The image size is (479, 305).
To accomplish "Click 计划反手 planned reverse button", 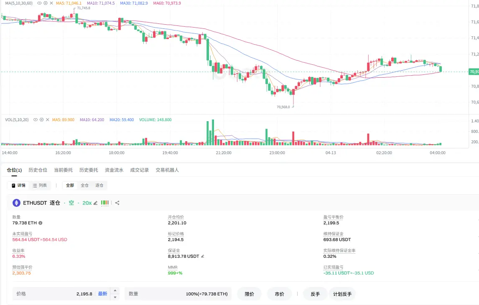I will 342,294.
